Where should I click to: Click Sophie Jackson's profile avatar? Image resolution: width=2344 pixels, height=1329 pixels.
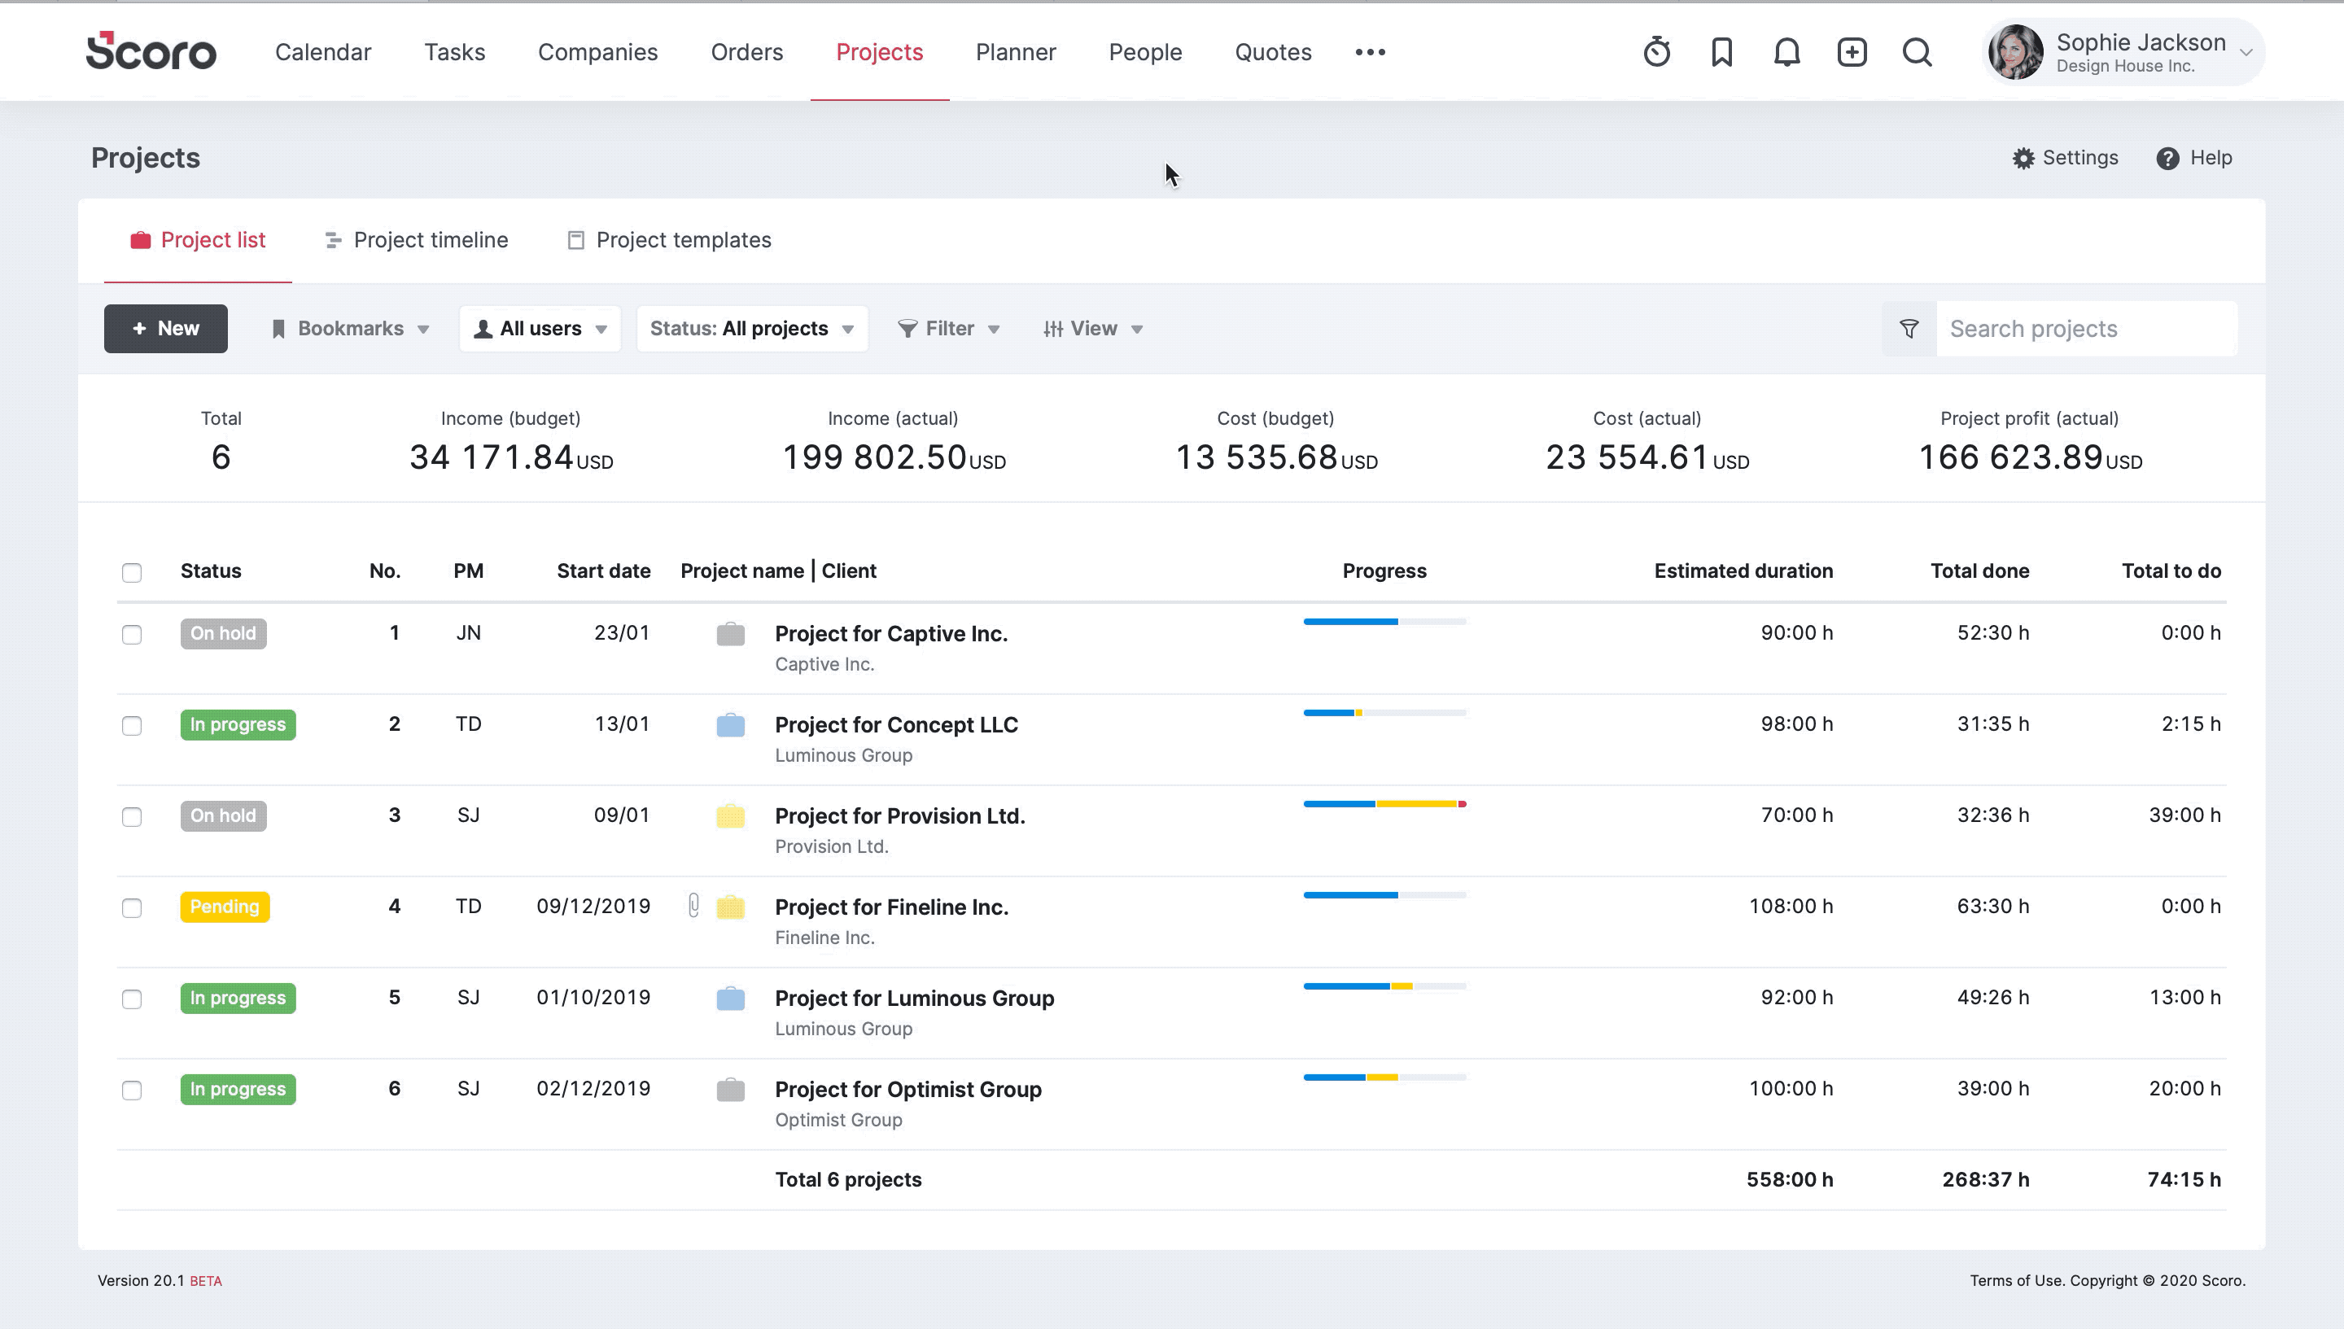coord(2015,52)
